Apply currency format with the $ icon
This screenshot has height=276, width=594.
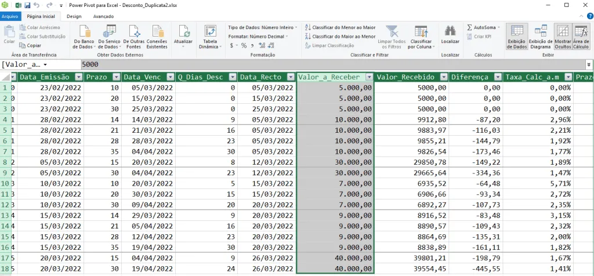click(231, 45)
